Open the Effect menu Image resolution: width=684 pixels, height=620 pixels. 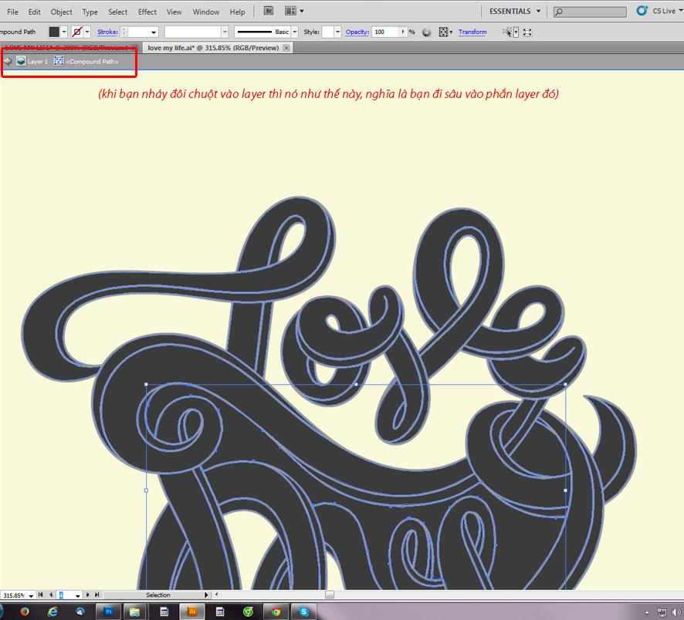click(x=147, y=12)
